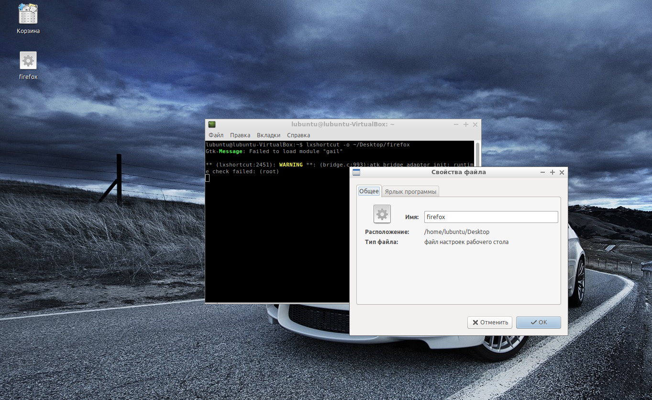The height and width of the screenshot is (400, 652).
Task: Minimize the terminal window
Action: (x=456, y=124)
